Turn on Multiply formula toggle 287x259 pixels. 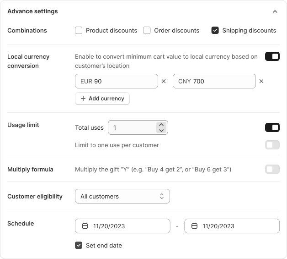pyautogui.click(x=272, y=170)
